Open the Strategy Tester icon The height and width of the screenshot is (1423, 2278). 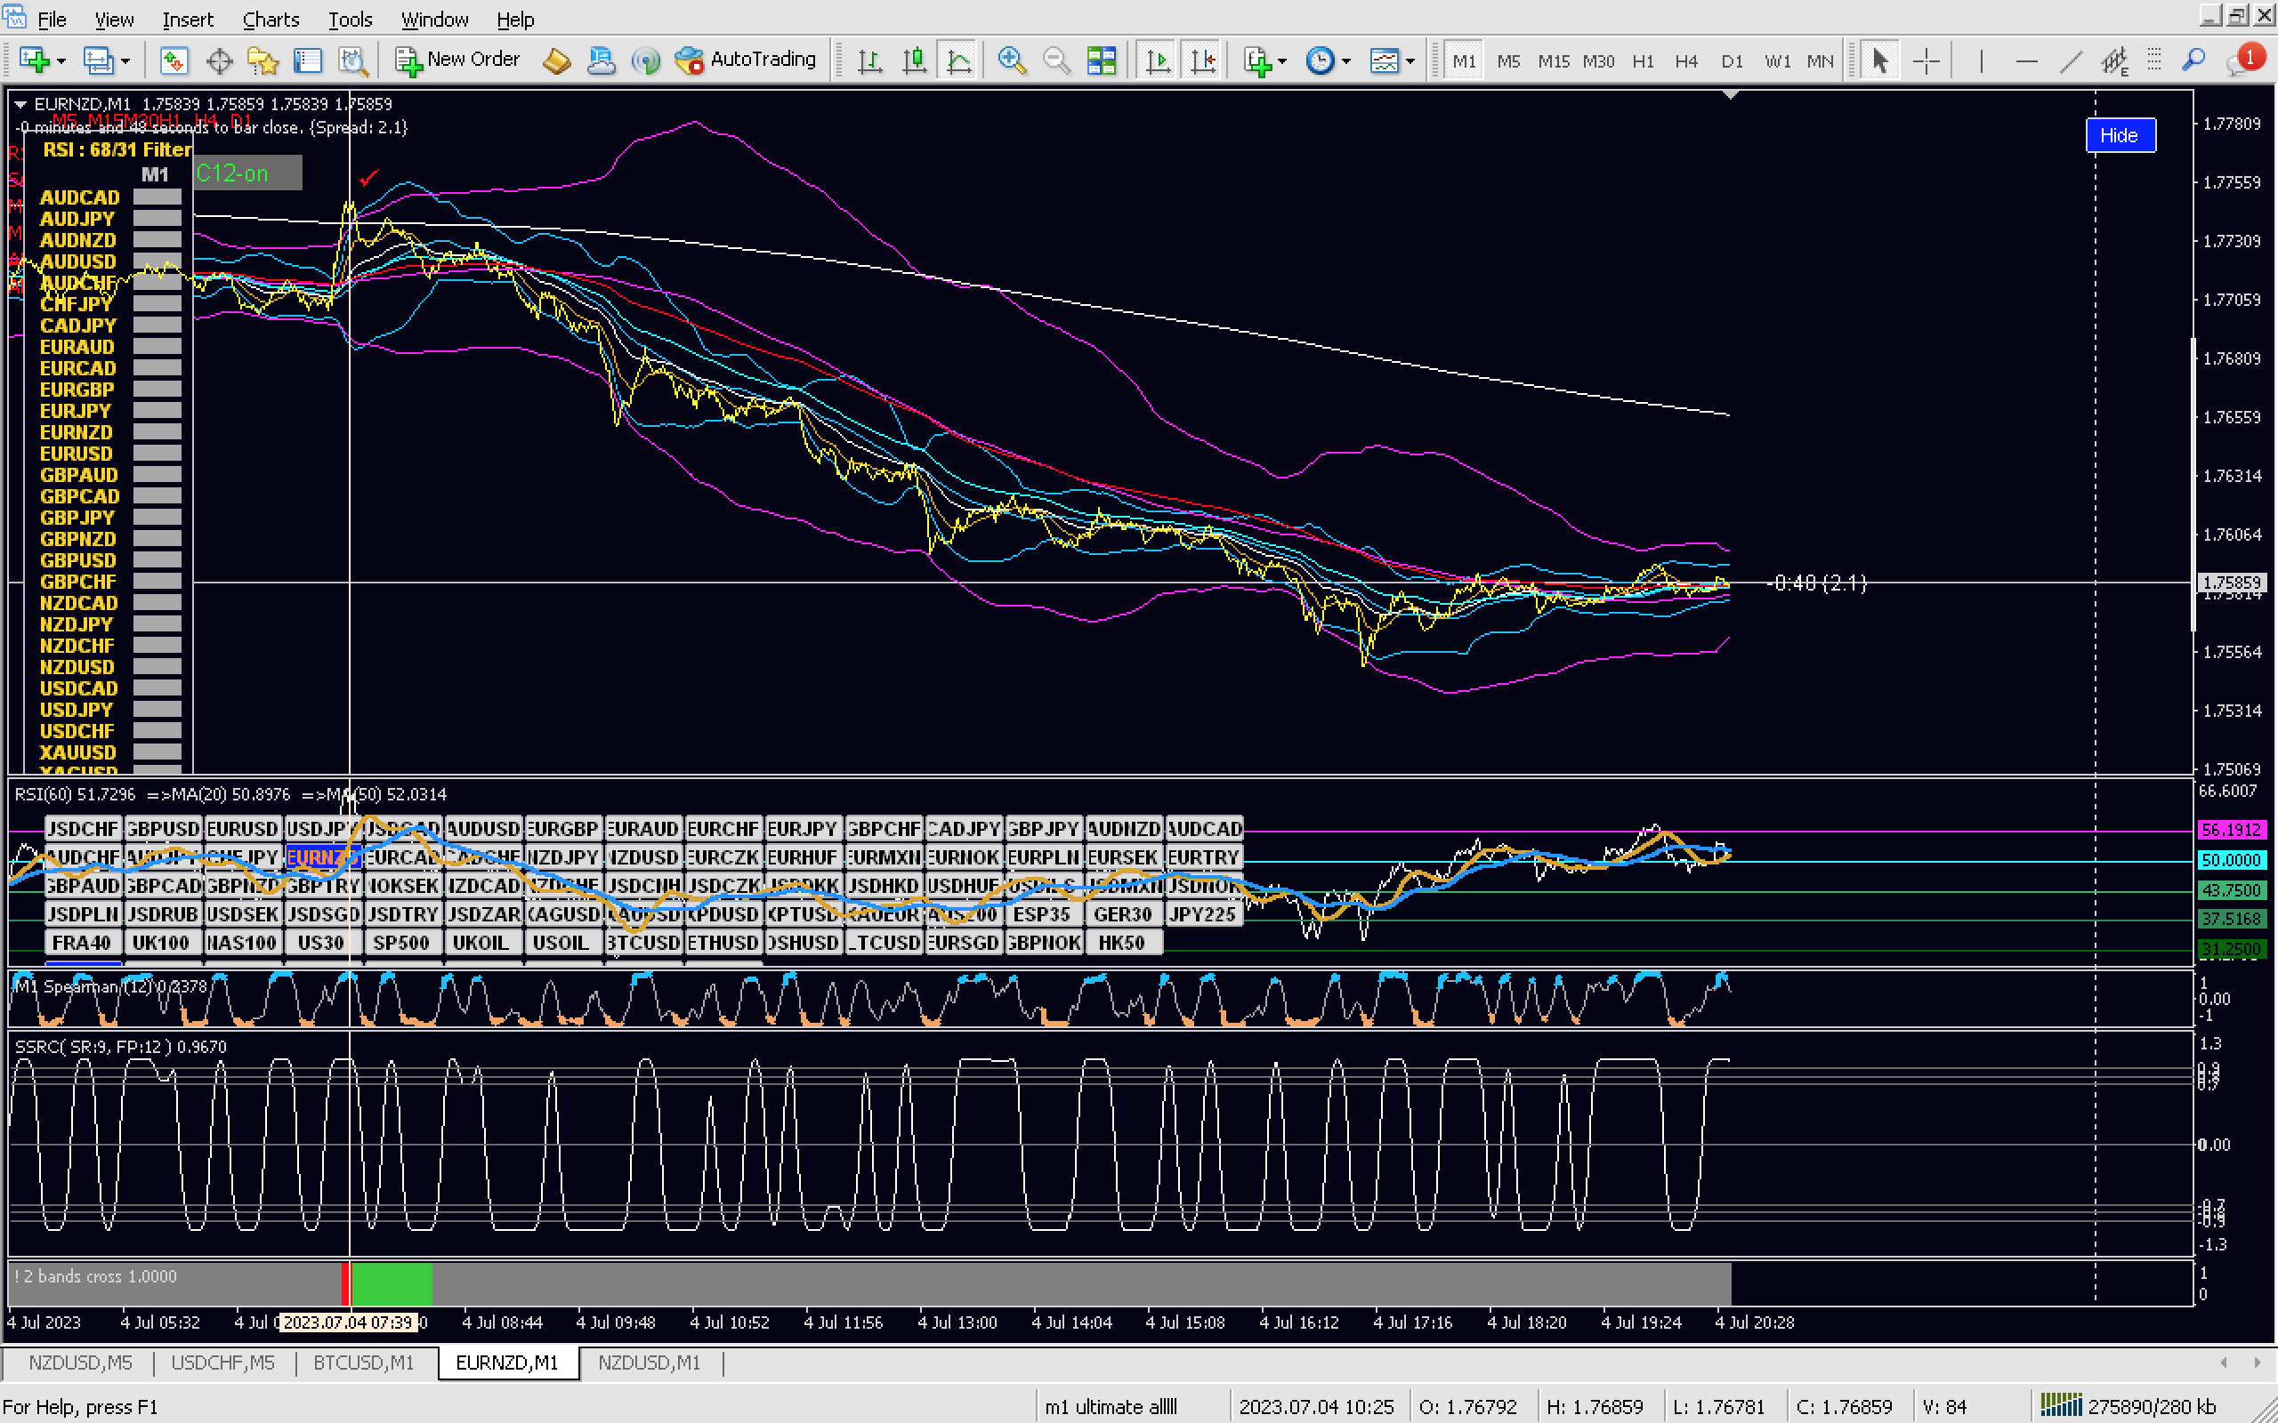(x=353, y=60)
